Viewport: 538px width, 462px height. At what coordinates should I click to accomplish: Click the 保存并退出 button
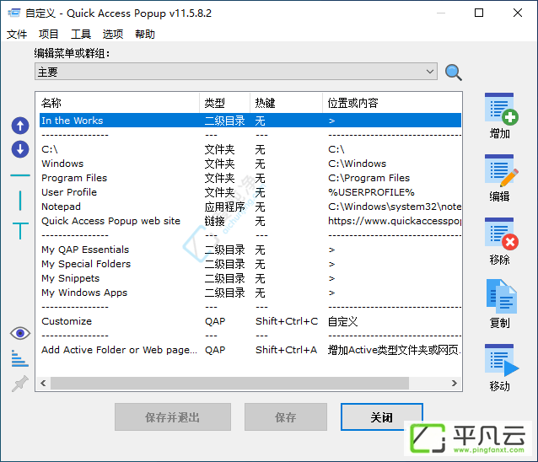(173, 417)
